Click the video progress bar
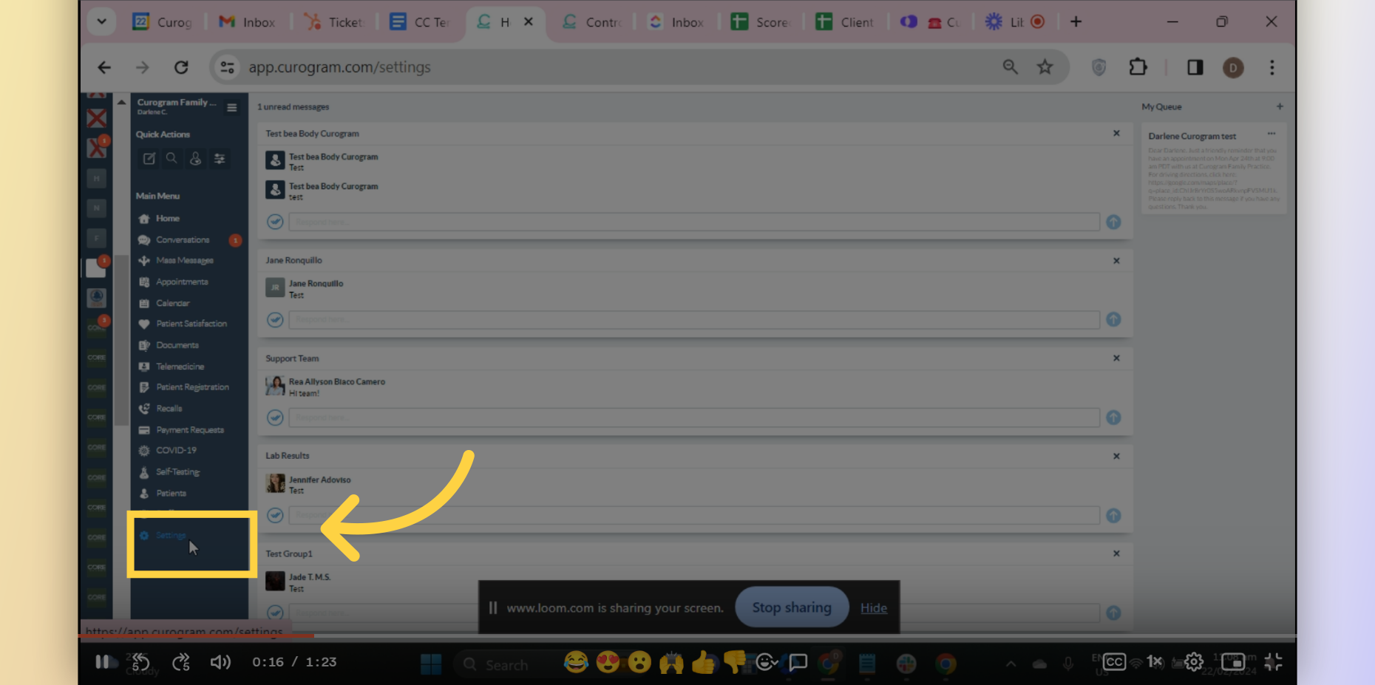The width and height of the screenshot is (1375, 685). coord(687,635)
